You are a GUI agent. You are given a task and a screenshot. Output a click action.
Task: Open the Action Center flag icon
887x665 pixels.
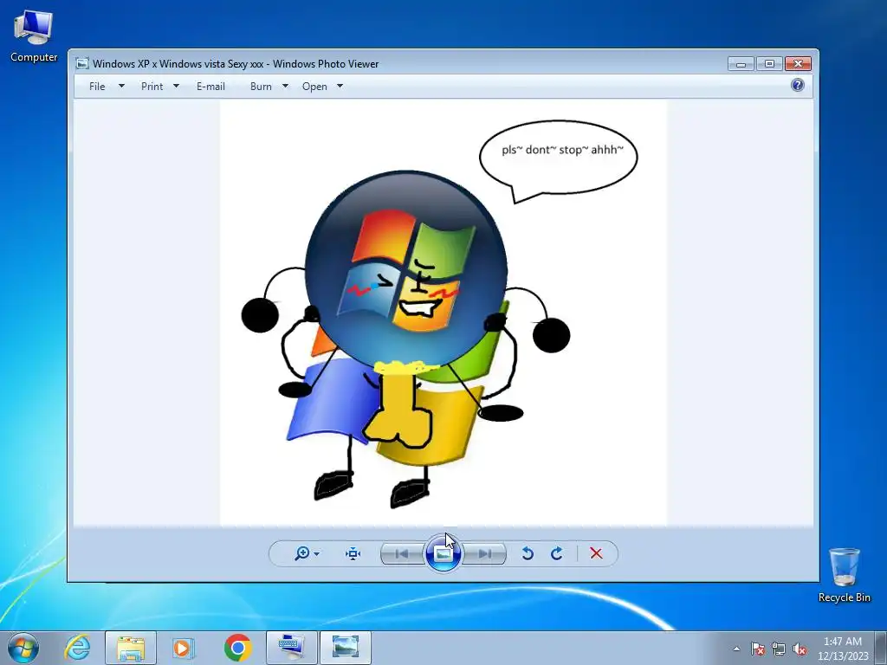[758, 649]
